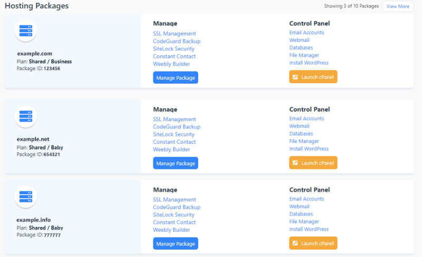Click the server icon for example.com
The width and height of the screenshot is (422, 257).
[25, 31]
